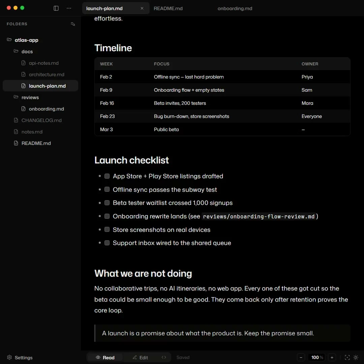Click the FOLDERS sidebar header
This screenshot has width=364, height=364.
(x=17, y=24)
